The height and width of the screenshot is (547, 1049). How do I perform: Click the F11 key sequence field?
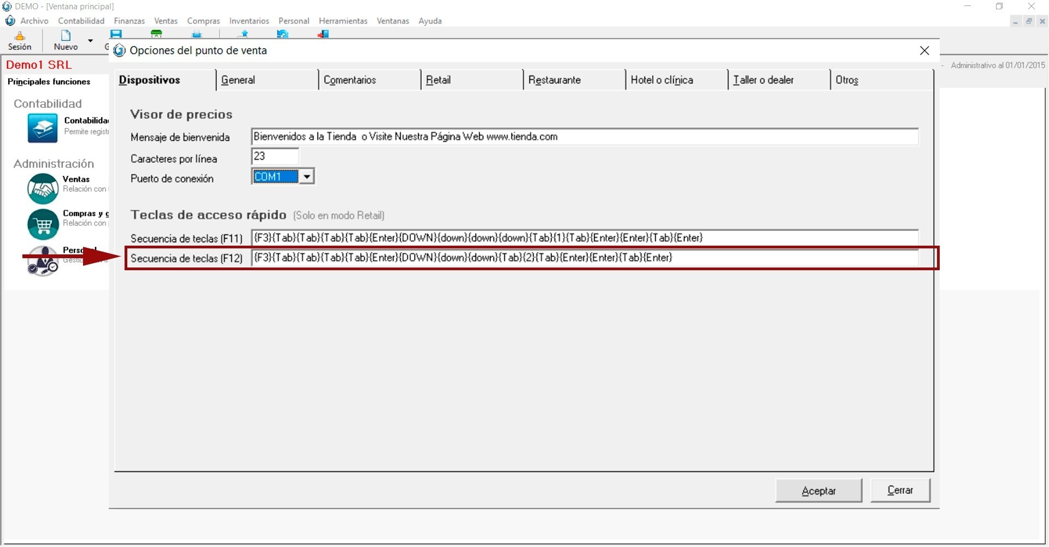coord(584,238)
